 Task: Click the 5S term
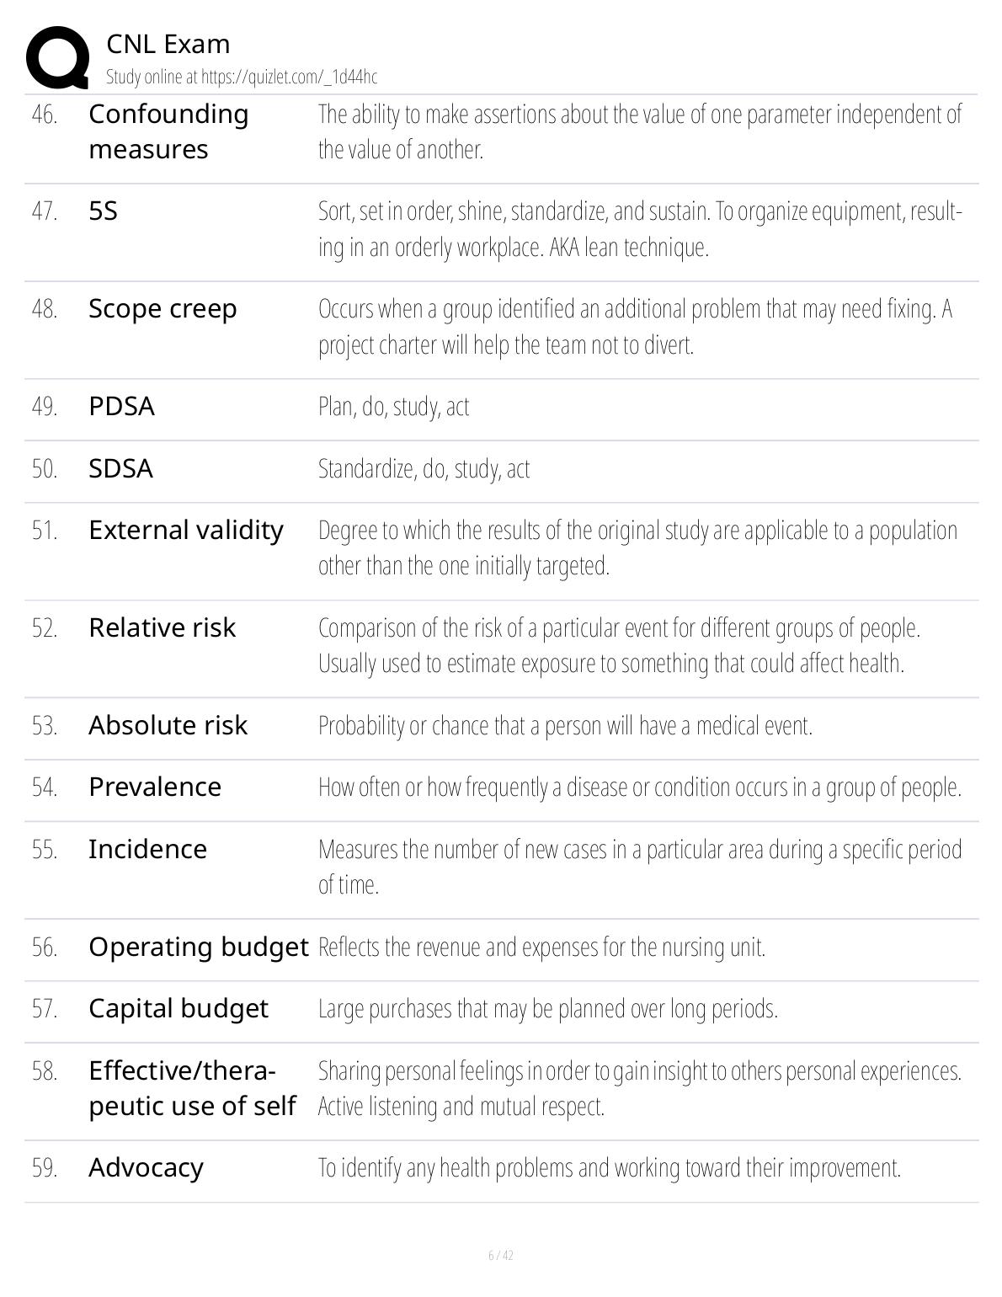(x=103, y=211)
